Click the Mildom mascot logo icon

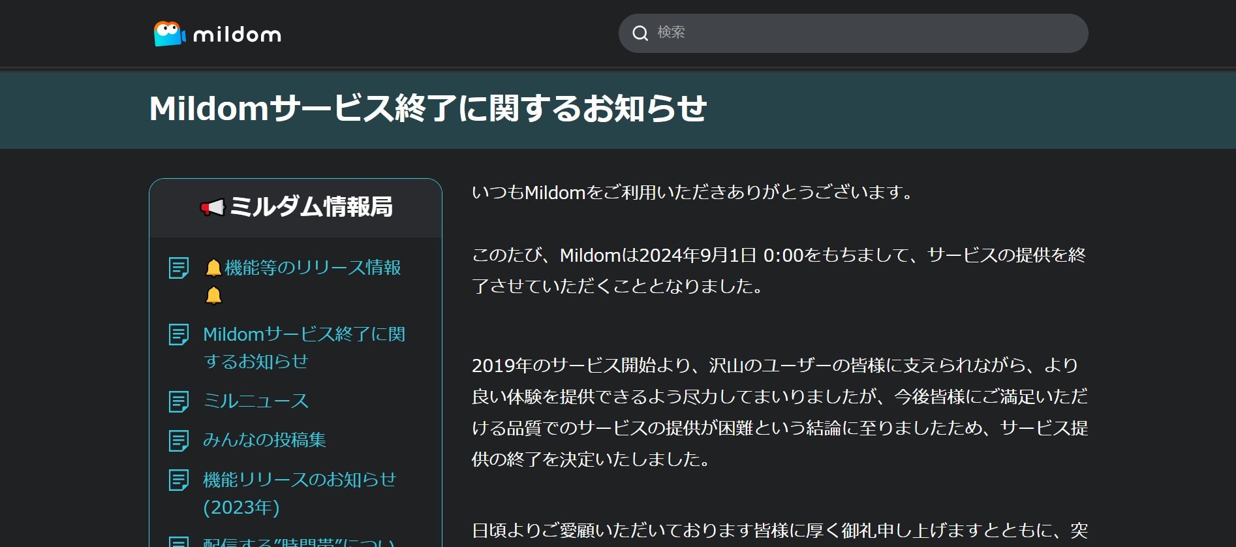click(x=169, y=33)
